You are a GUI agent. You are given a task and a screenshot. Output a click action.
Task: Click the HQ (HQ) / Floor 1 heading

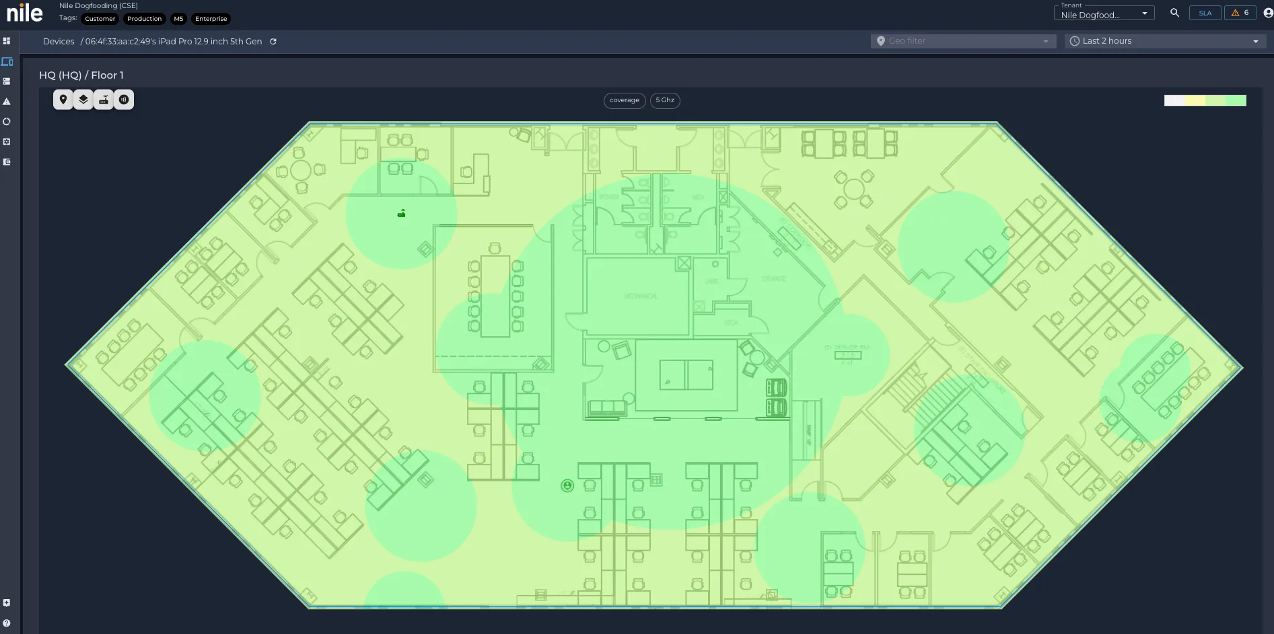pos(81,75)
